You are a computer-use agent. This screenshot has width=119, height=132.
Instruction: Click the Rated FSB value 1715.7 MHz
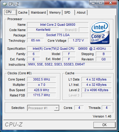(42, 95)
